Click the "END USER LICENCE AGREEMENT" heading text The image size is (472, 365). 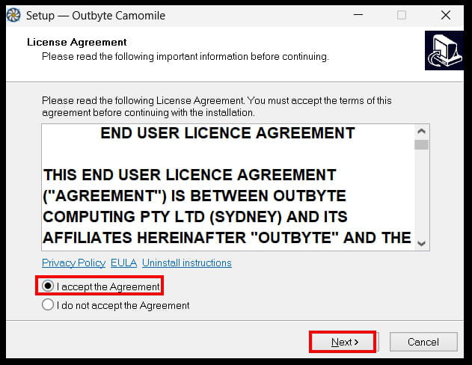pyautogui.click(x=228, y=133)
